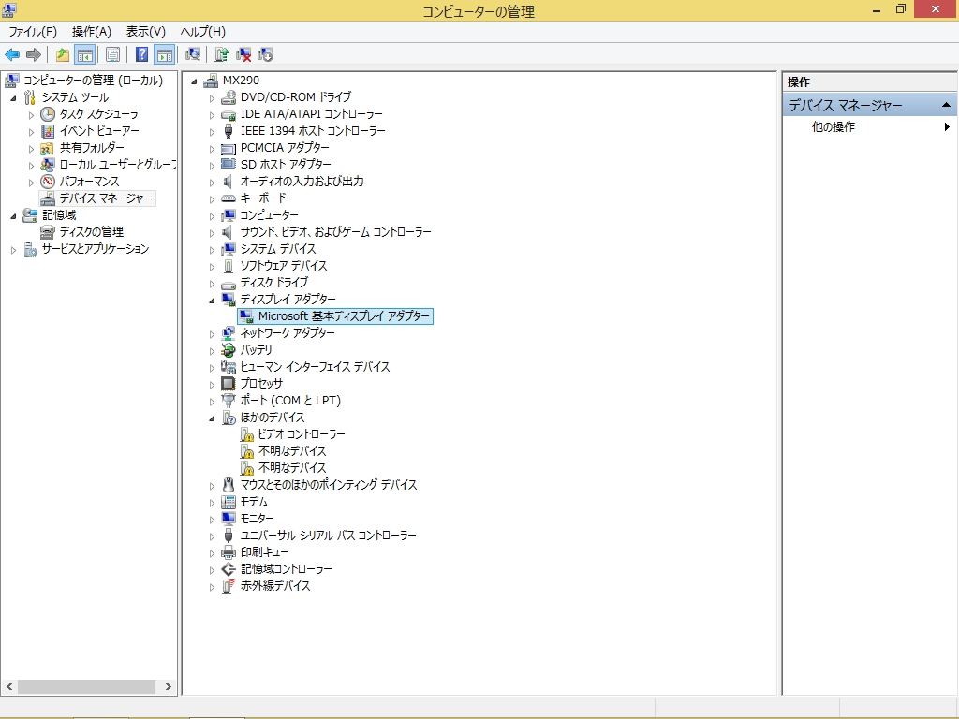Viewport: 959px width, 719px height.
Task: Expand the SD ホスト アダプター node
Action: [213, 165]
